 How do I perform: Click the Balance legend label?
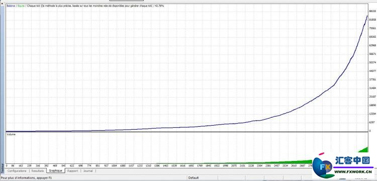click(x=11, y=6)
